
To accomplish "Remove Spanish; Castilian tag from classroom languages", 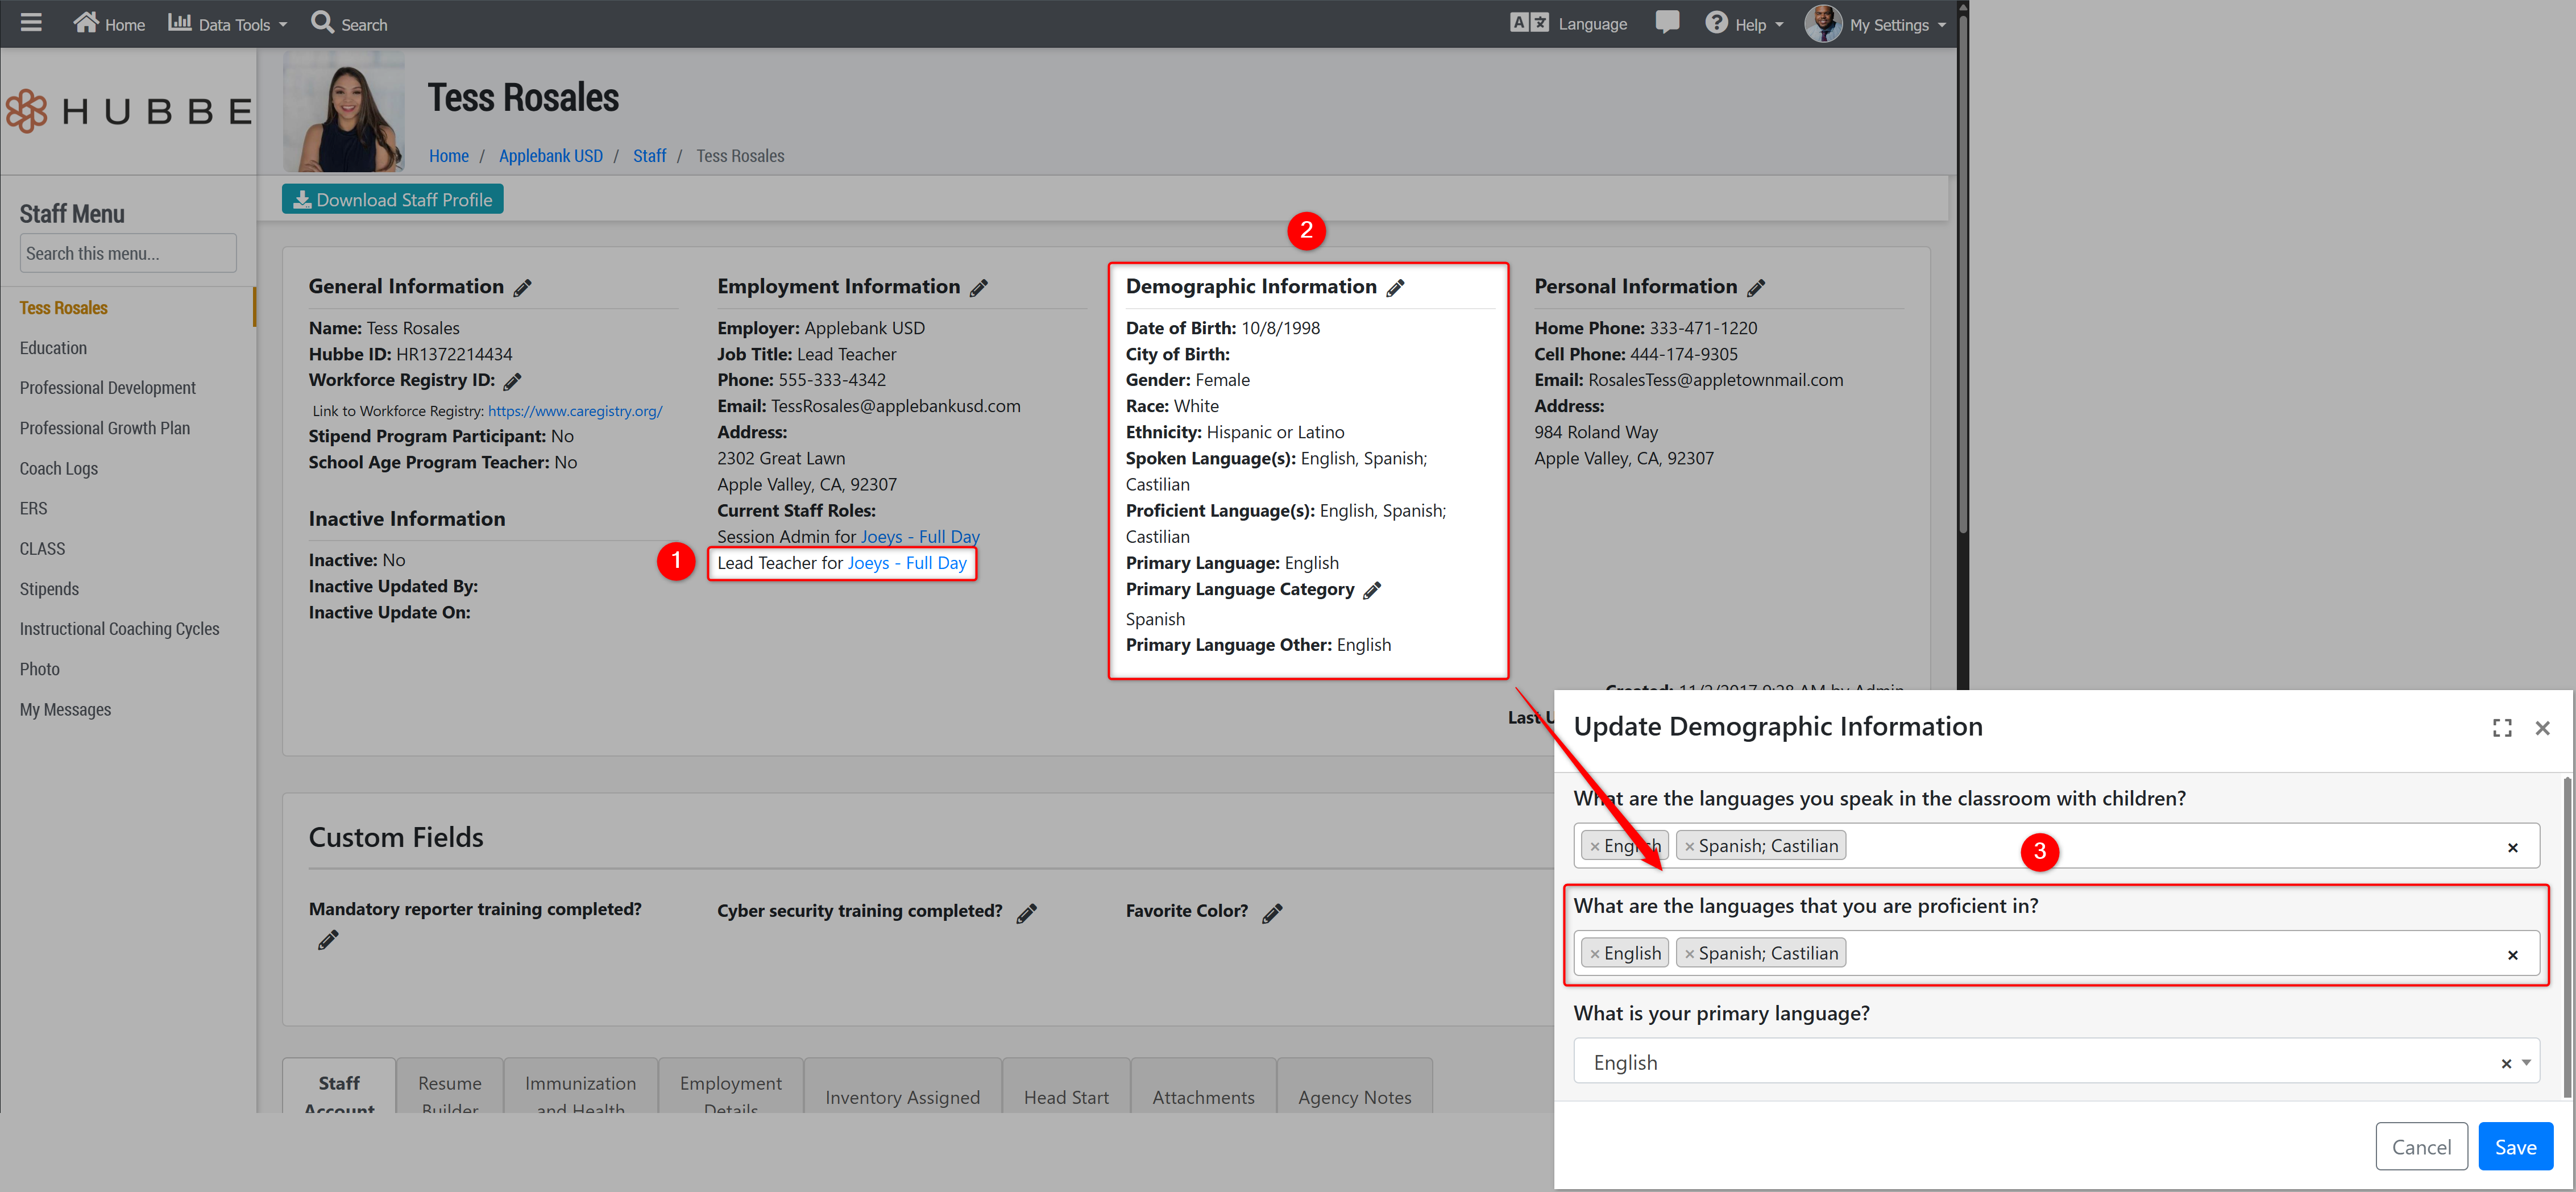I will pos(1689,847).
